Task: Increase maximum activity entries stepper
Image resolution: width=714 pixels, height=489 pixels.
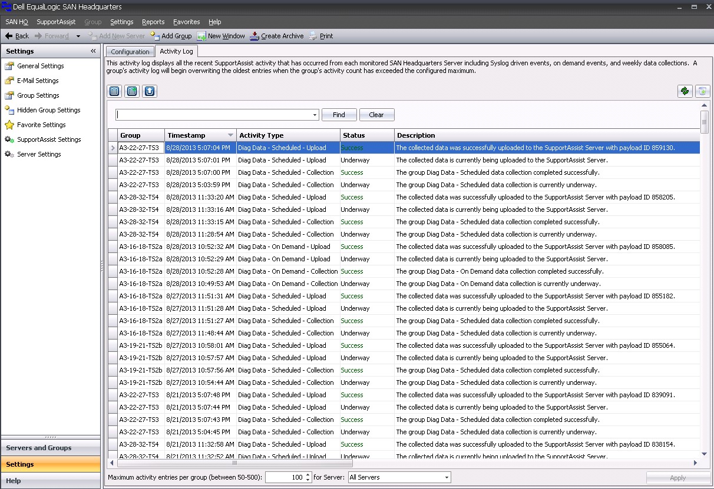Action: 308,475
